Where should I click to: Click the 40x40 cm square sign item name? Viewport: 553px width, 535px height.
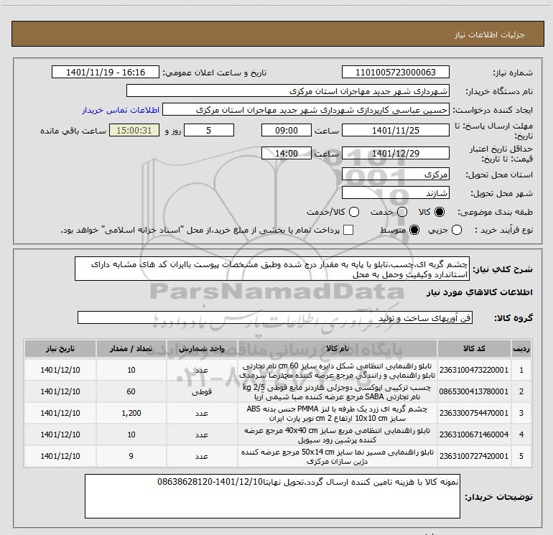click(x=337, y=435)
